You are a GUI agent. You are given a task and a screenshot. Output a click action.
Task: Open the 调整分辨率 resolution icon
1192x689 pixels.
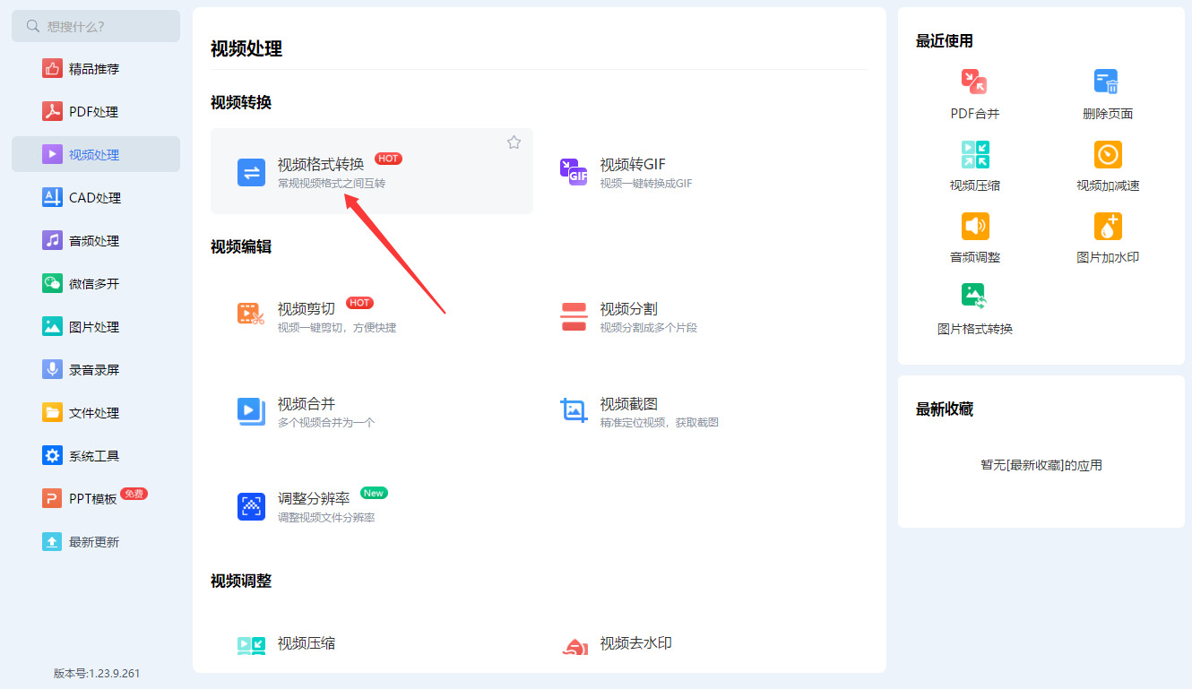click(x=251, y=506)
